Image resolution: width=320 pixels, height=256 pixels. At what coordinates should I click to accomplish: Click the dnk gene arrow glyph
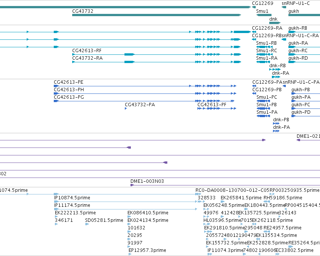pos(275,23)
